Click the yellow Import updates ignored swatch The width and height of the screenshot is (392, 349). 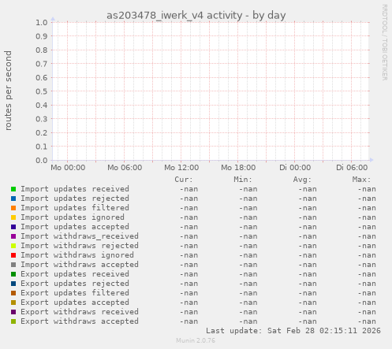click(x=13, y=217)
